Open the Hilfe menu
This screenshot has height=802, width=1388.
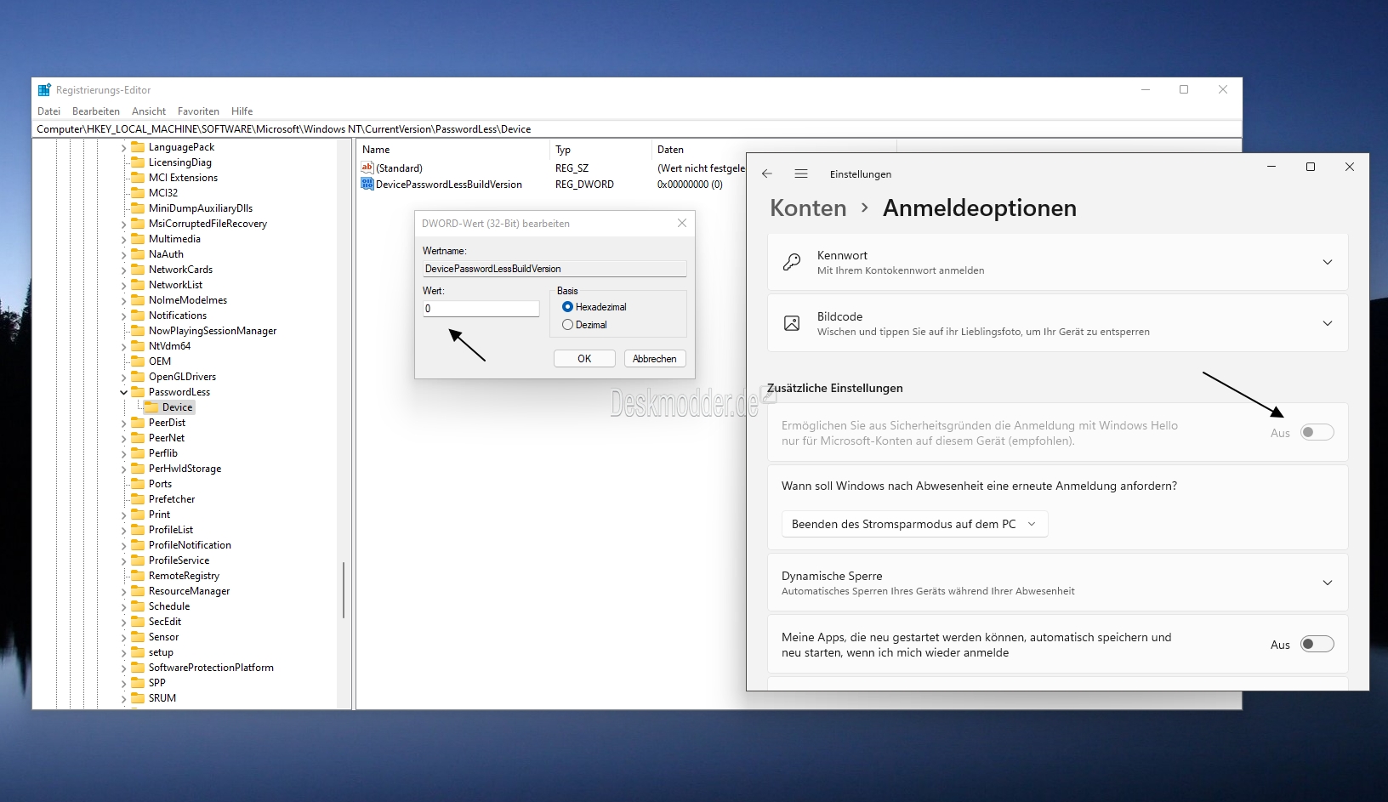pyautogui.click(x=242, y=111)
